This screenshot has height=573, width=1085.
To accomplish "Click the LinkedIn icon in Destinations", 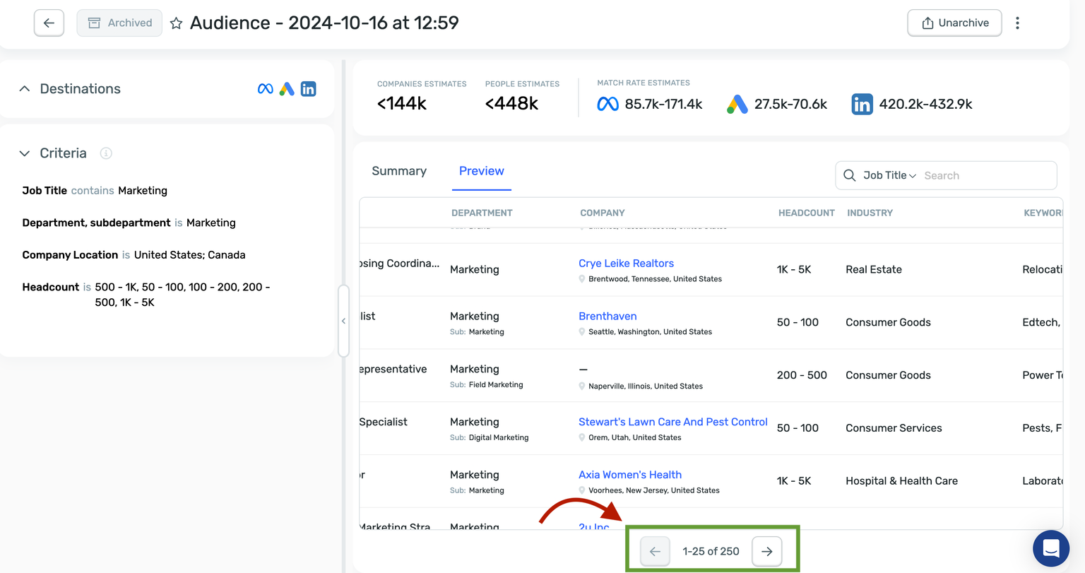I will pyautogui.click(x=308, y=89).
